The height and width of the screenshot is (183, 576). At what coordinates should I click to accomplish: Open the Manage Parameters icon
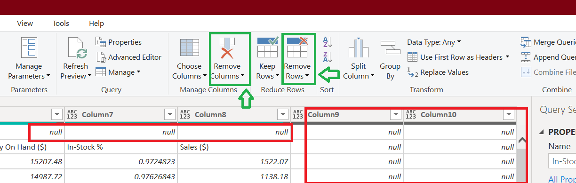[29, 48]
